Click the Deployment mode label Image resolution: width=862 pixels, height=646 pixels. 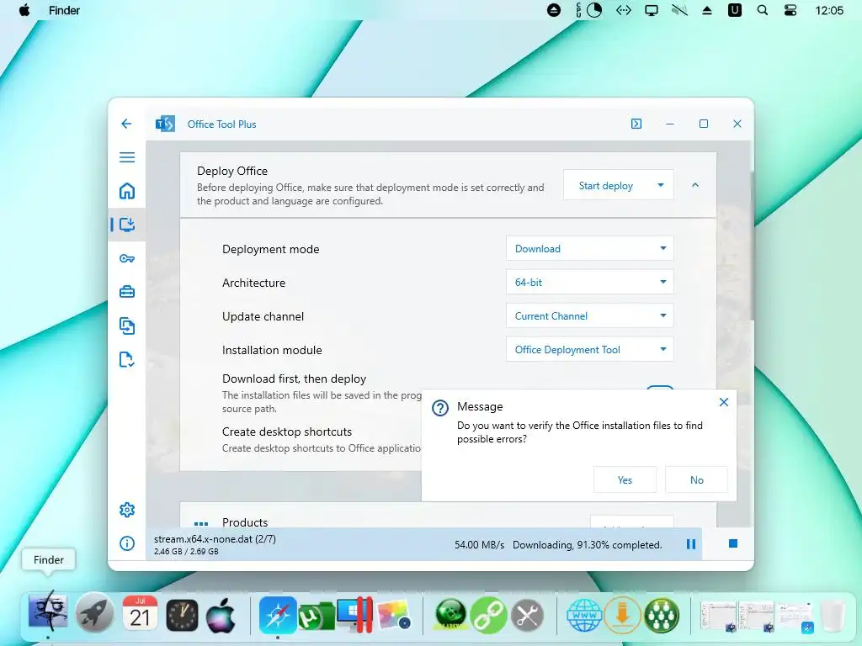[270, 249]
